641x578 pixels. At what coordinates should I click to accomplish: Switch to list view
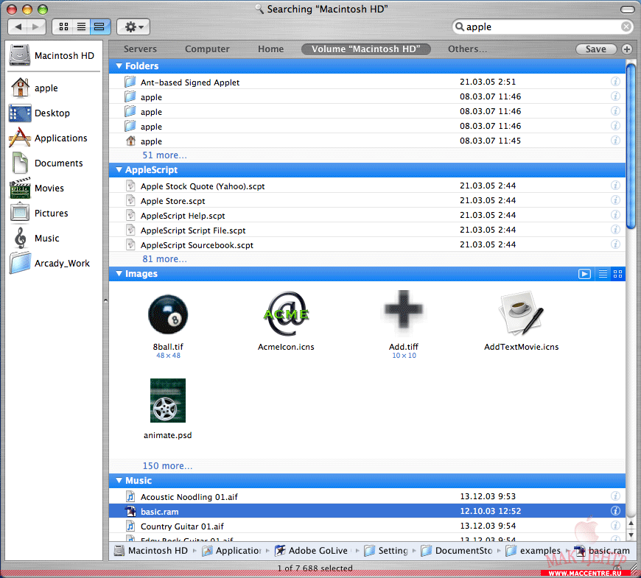[x=81, y=27]
